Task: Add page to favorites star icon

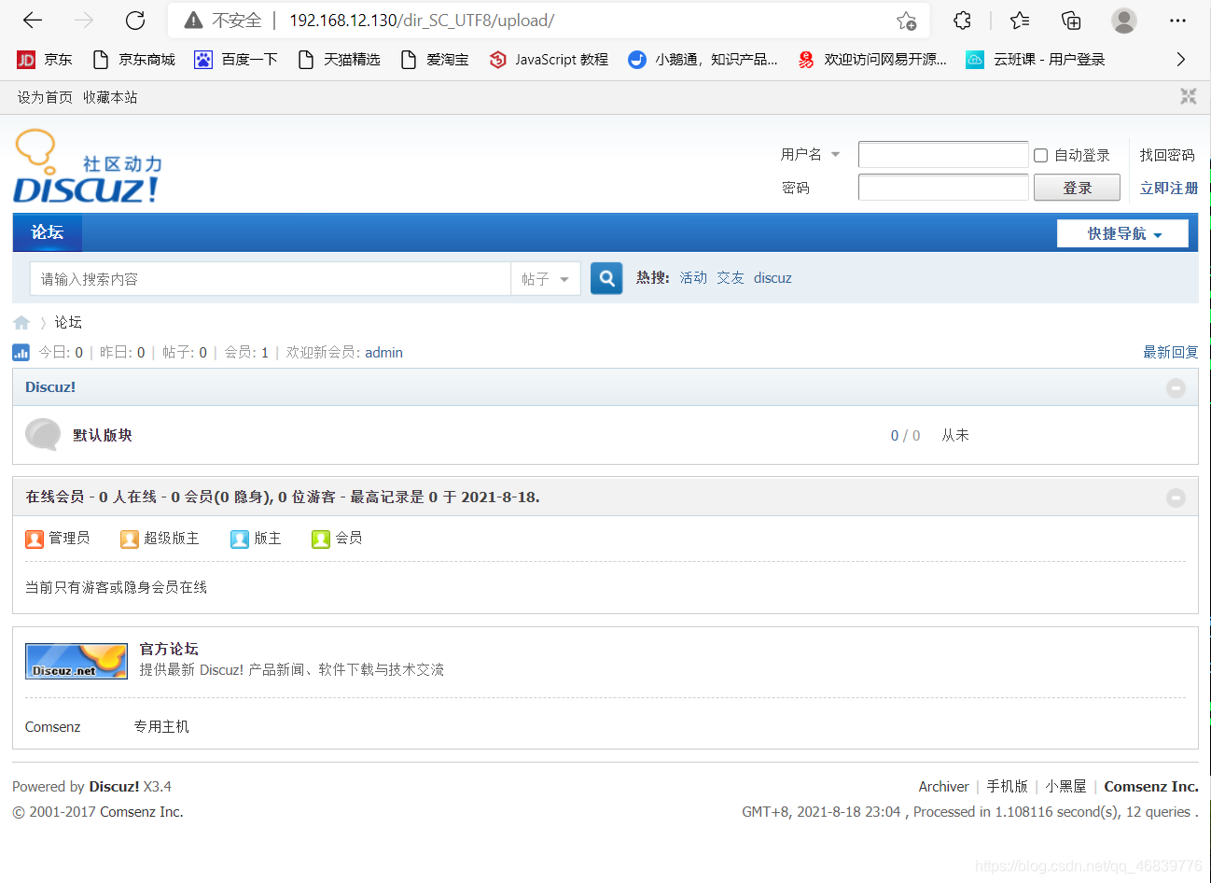Action: [906, 21]
